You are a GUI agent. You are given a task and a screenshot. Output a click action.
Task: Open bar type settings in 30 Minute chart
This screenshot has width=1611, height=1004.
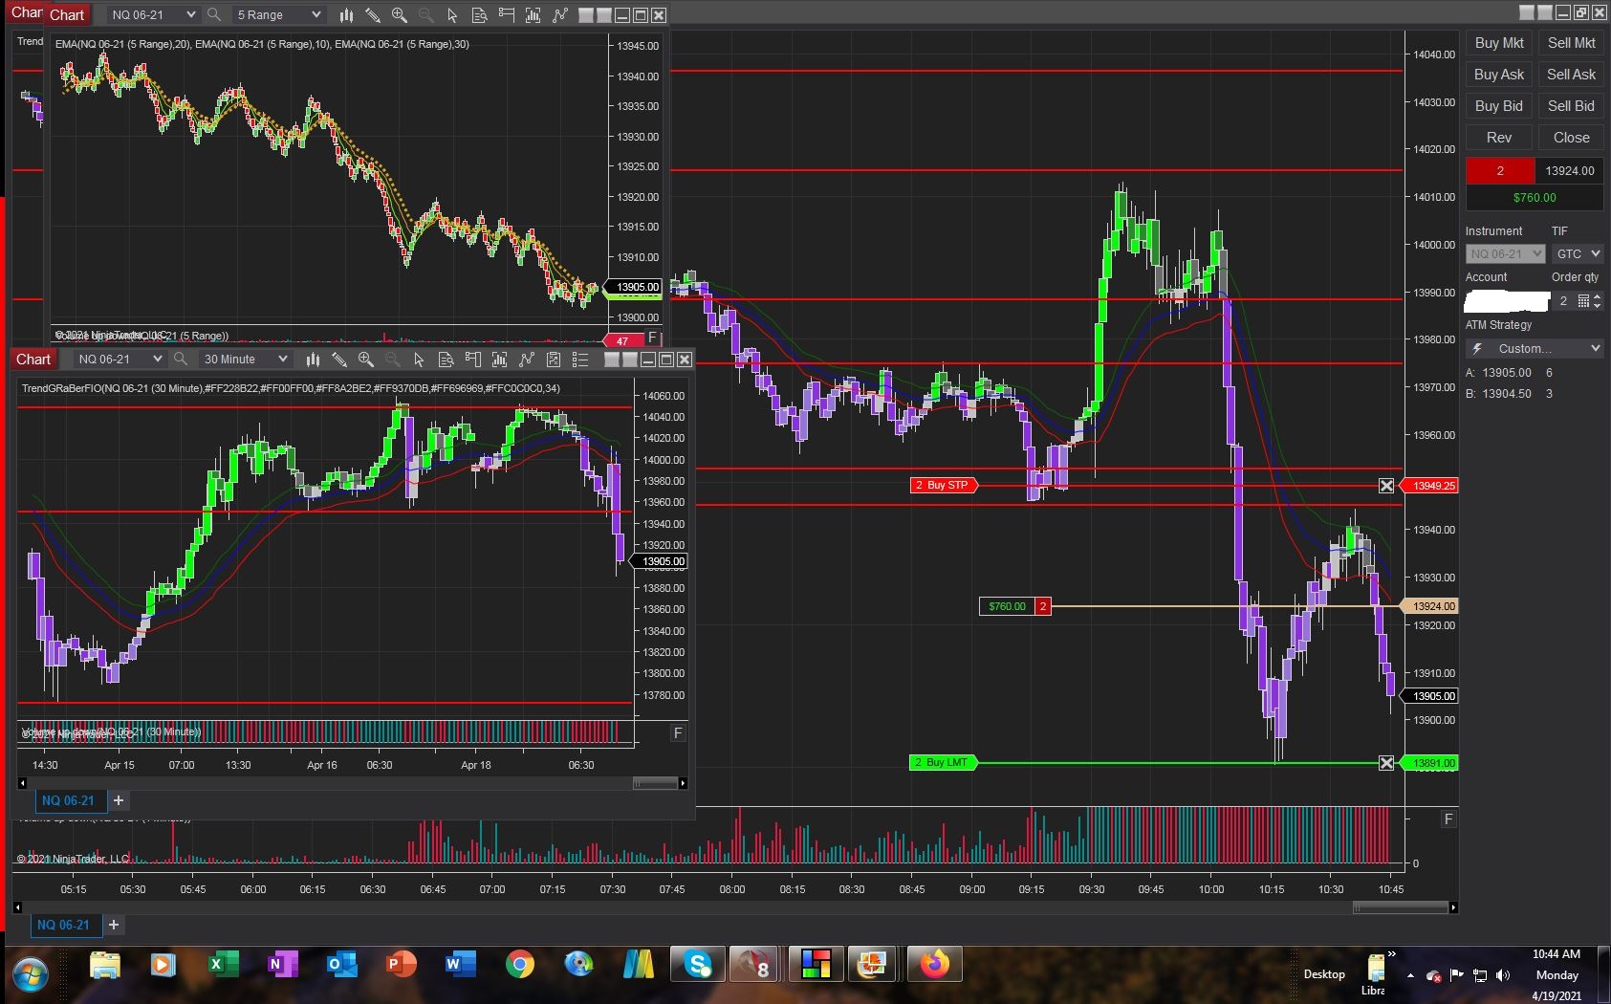tap(313, 360)
